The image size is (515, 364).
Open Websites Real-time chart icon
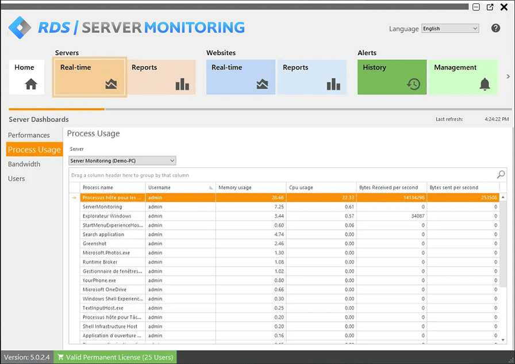[x=262, y=85]
